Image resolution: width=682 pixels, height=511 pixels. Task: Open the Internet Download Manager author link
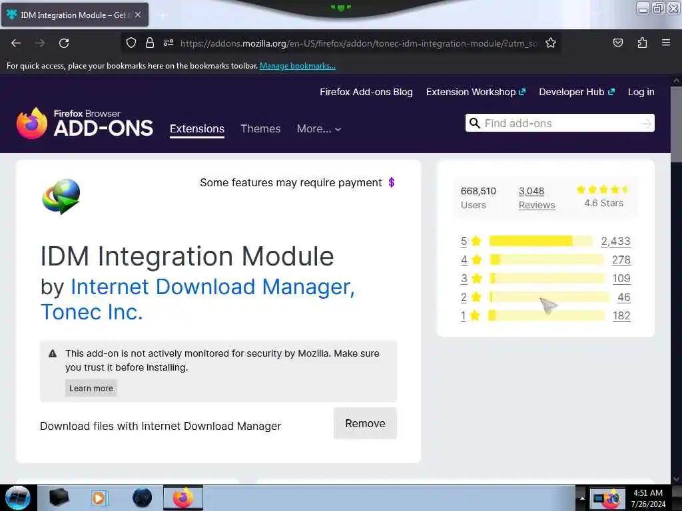click(x=212, y=287)
